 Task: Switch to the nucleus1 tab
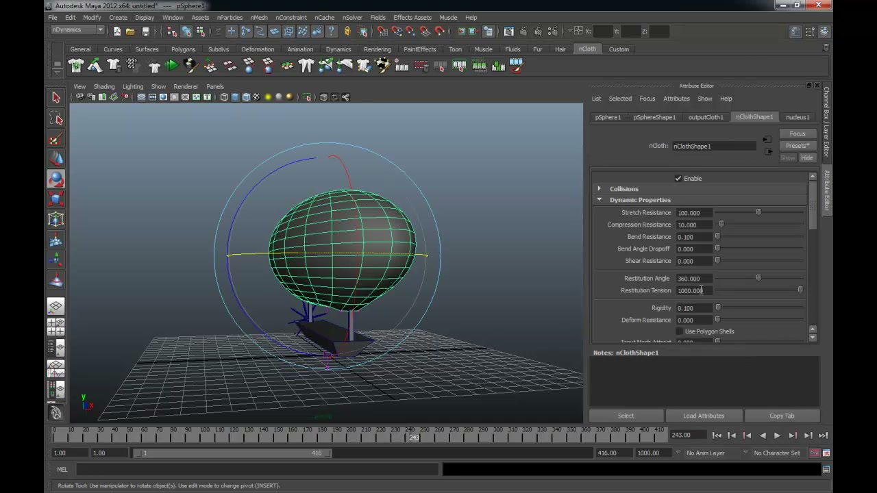[798, 117]
